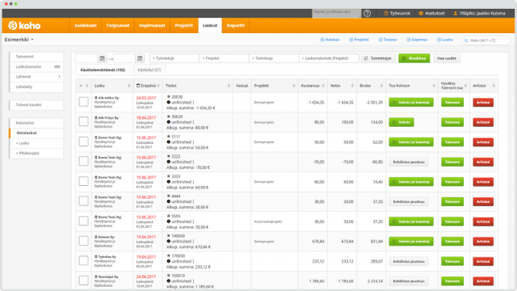Click the search magnifier icon

pyautogui.click(x=466, y=40)
